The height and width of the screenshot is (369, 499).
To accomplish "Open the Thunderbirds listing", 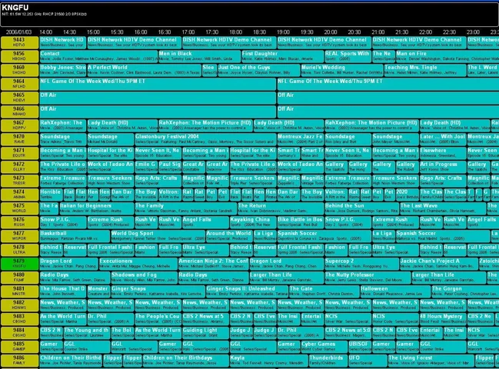I will (328, 361).
